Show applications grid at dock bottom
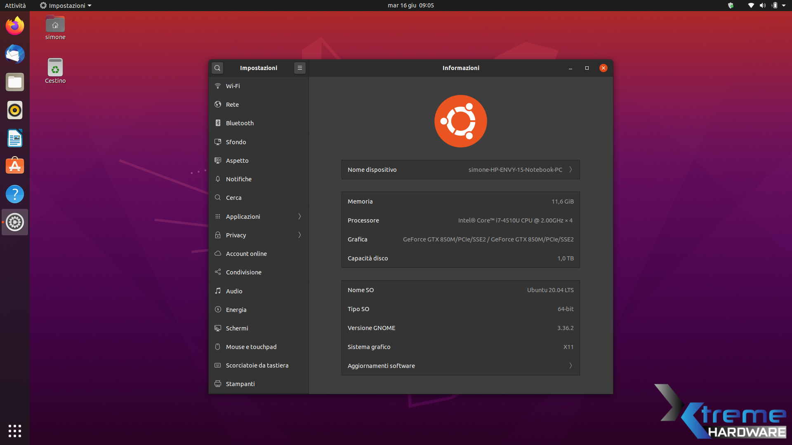The width and height of the screenshot is (792, 445). click(15, 431)
